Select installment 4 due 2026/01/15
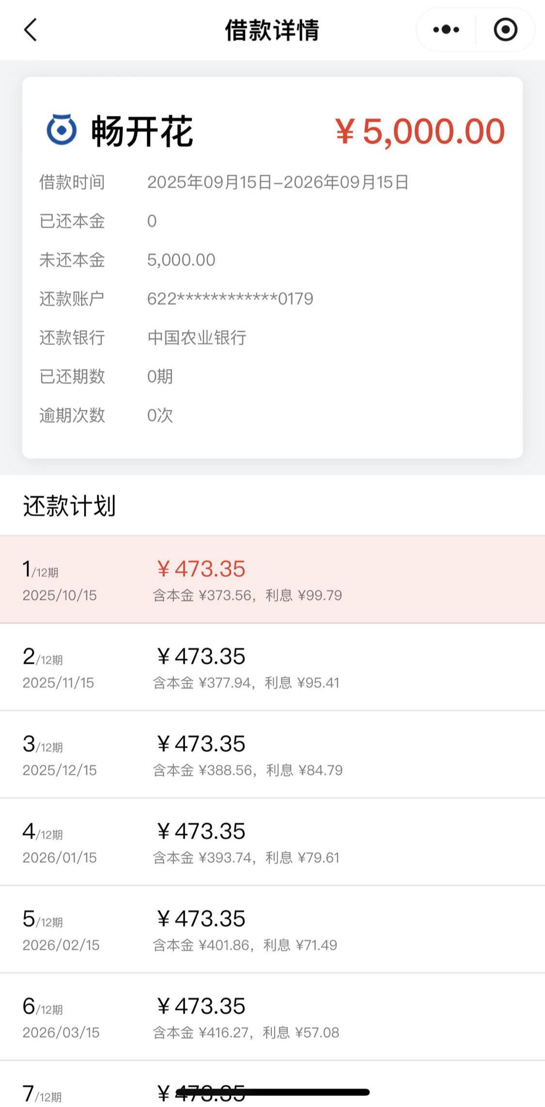 coord(272,842)
